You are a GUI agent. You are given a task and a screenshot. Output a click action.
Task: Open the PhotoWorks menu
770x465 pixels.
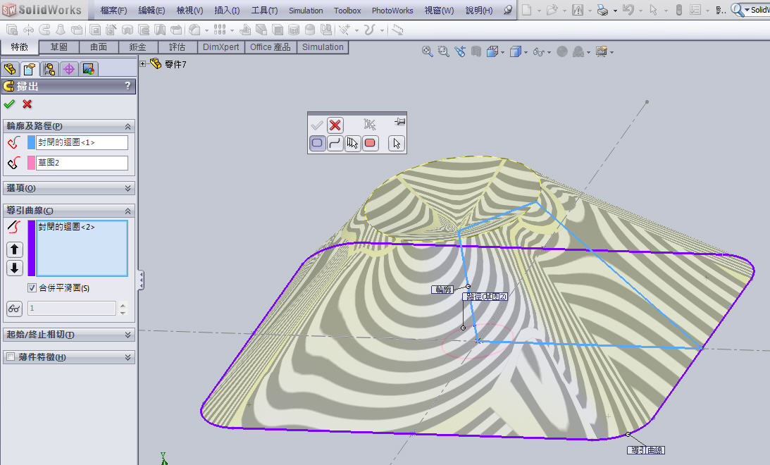pyautogui.click(x=392, y=11)
